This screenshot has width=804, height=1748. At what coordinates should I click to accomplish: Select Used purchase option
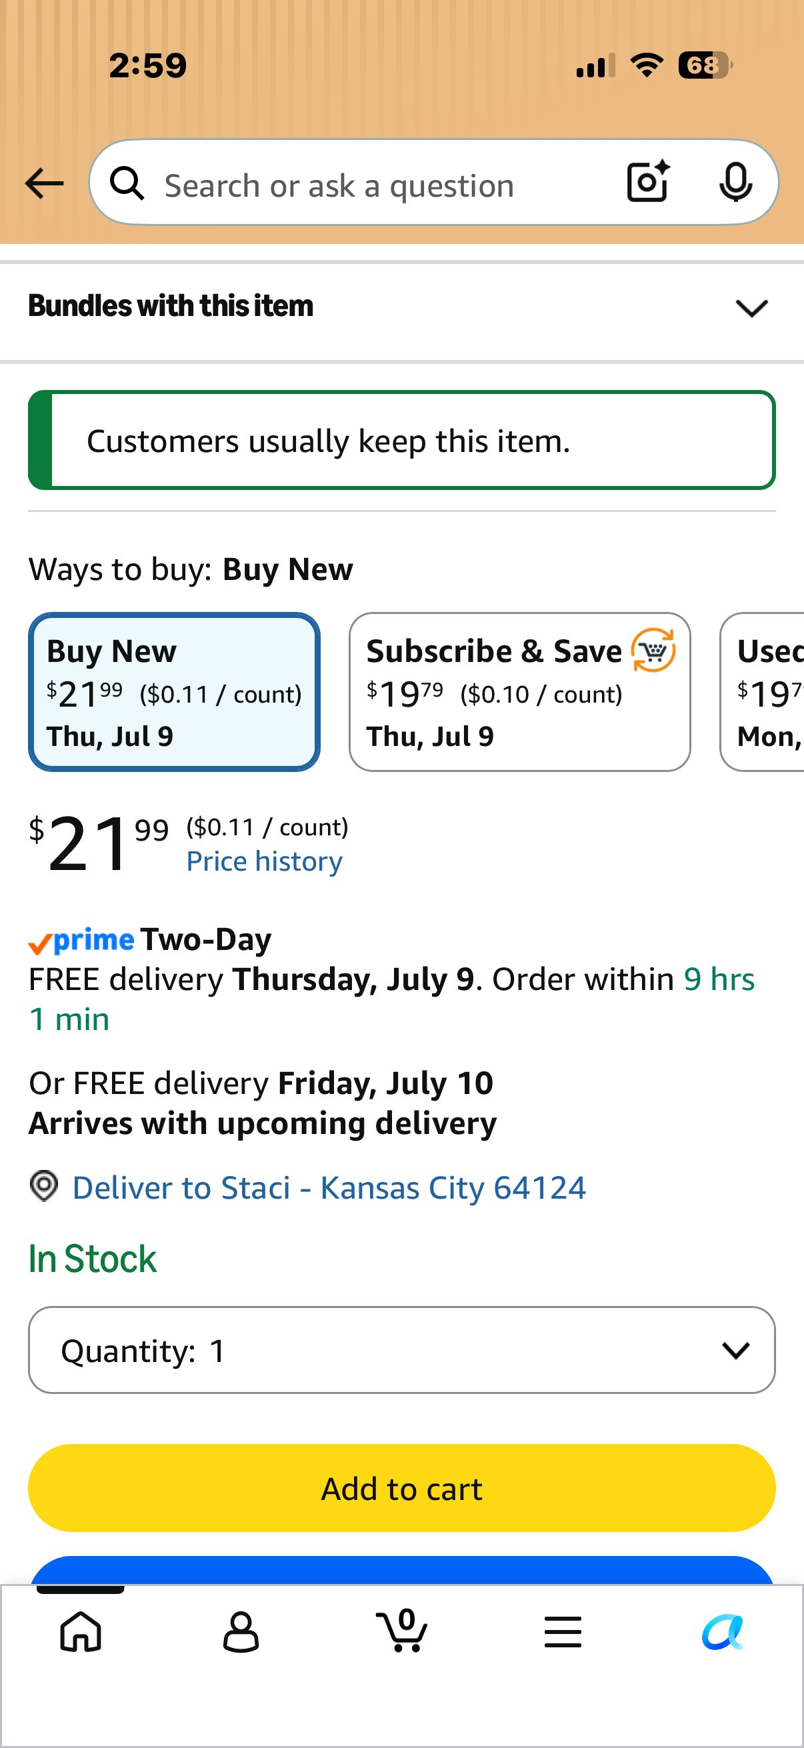point(762,691)
